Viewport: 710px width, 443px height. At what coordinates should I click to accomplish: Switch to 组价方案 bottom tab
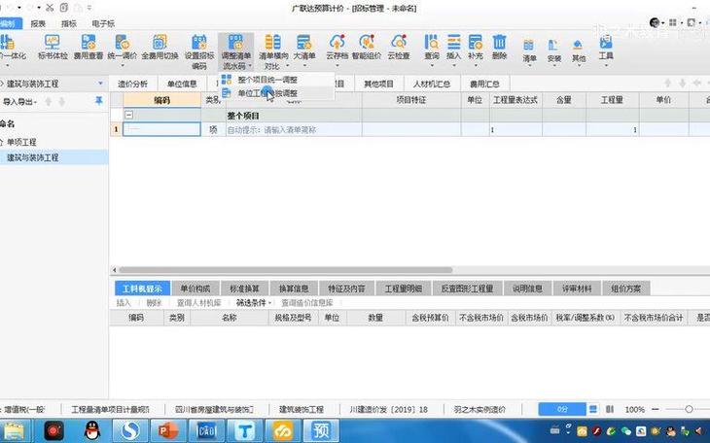point(625,289)
